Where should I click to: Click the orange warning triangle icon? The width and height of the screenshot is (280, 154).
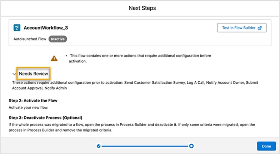(x=54, y=58)
